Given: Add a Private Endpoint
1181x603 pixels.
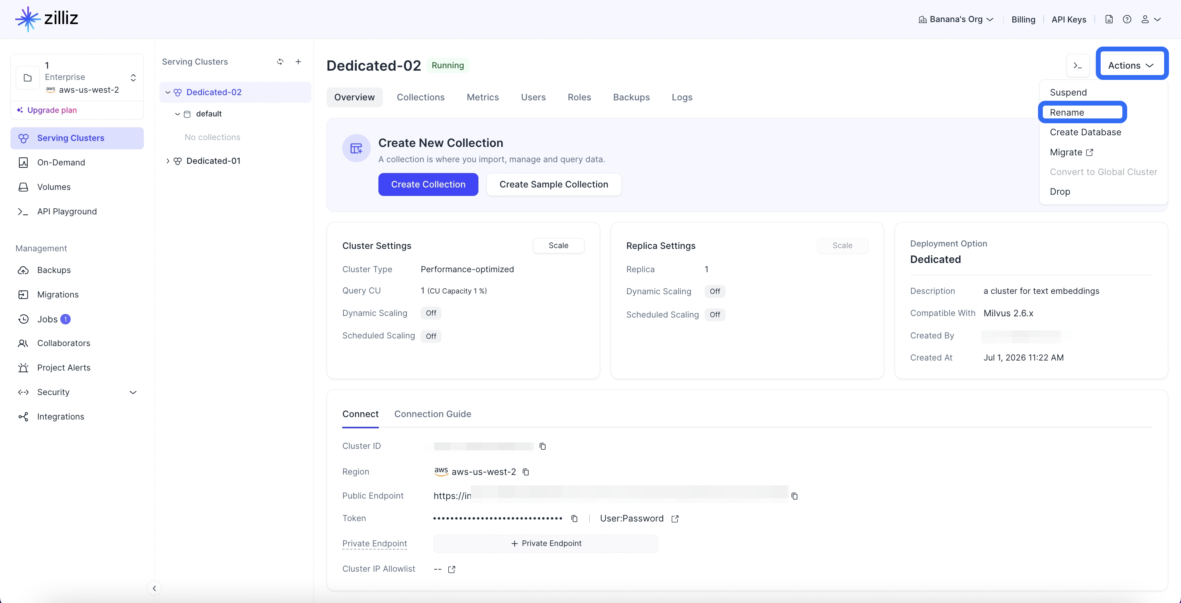Looking at the screenshot, I should coord(546,544).
